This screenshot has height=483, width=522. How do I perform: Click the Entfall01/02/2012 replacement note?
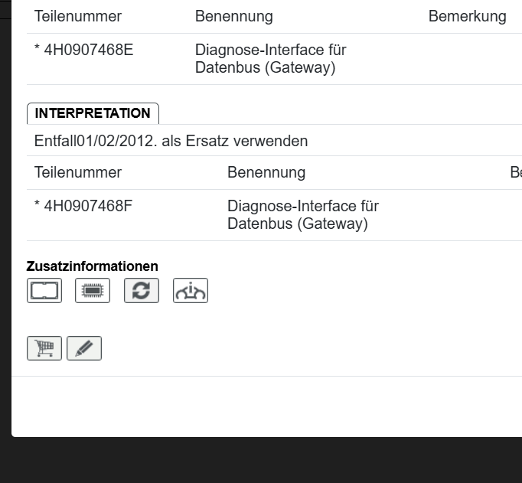[171, 141]
